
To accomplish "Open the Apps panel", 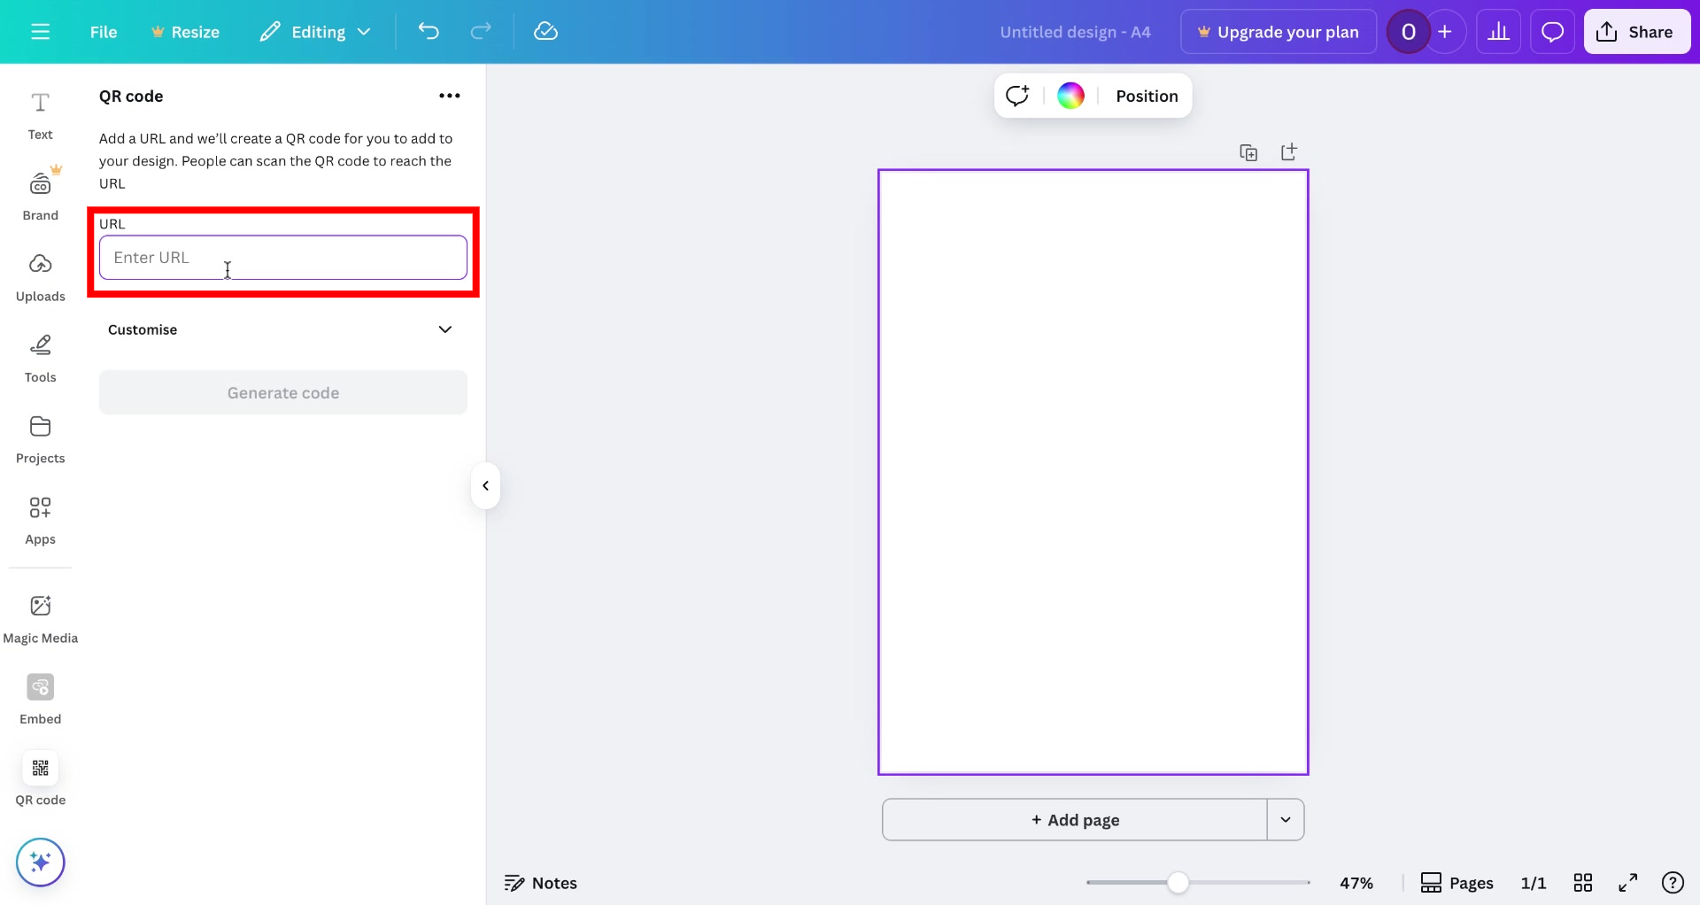I will pos(40,519).
